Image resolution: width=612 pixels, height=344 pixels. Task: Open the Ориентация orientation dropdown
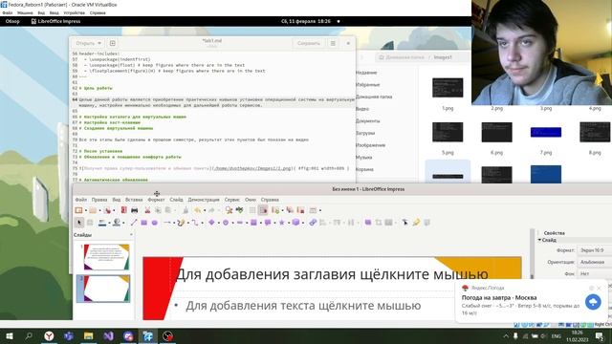[x=594, y=262]
